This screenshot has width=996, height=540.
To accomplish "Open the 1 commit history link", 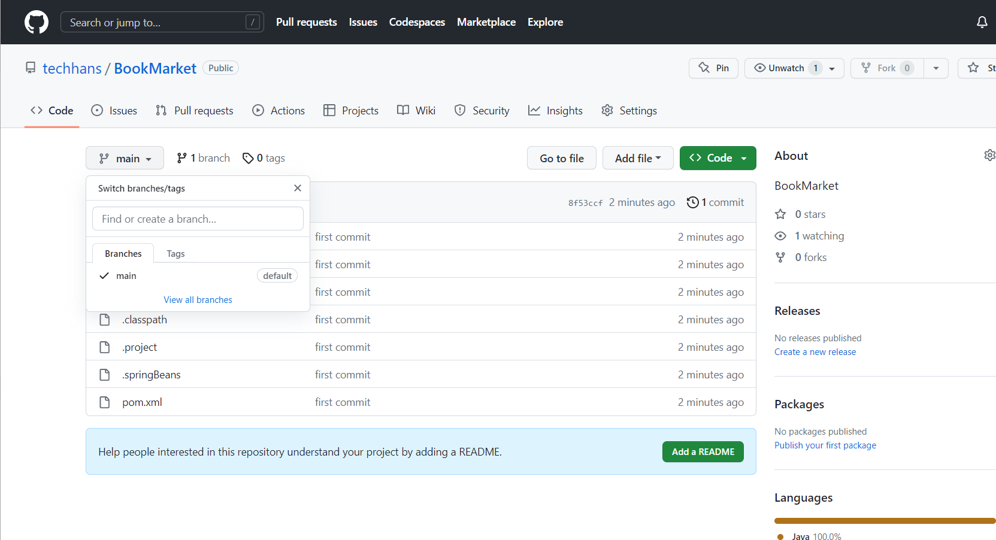I will (x=716, y=202).
